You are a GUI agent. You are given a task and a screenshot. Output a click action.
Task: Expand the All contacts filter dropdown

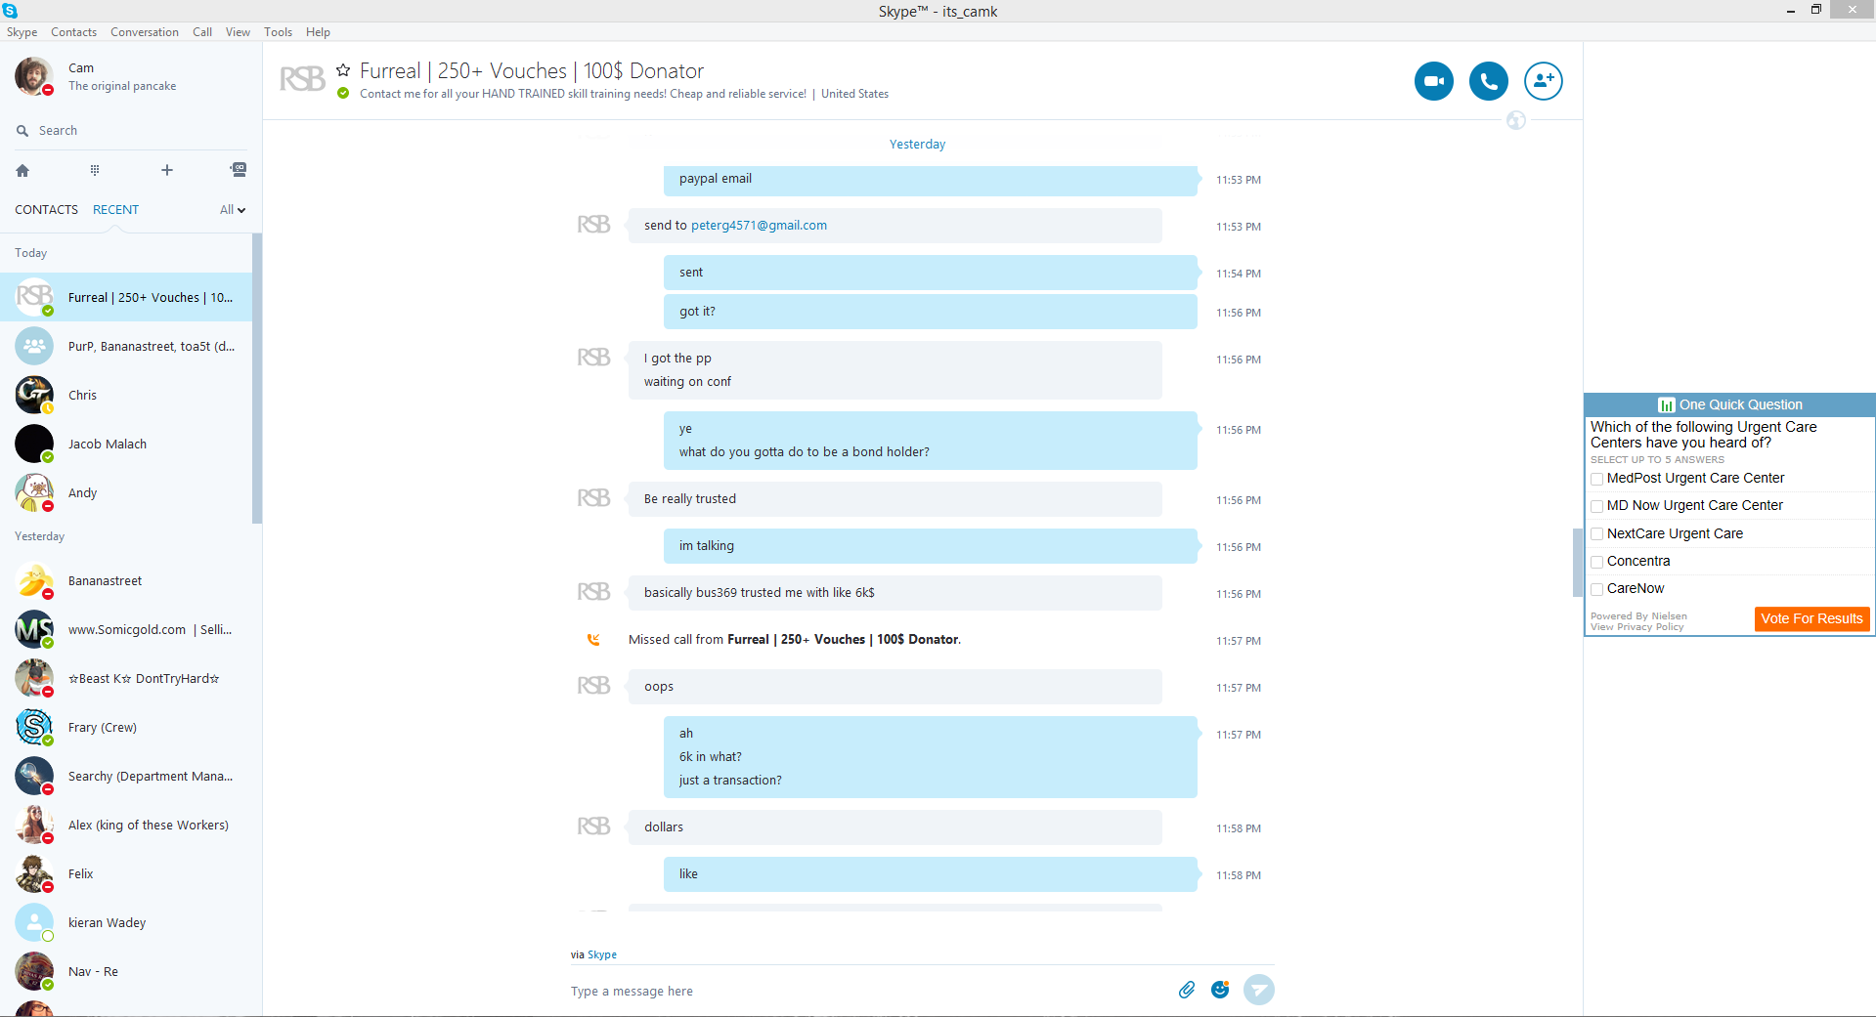click(x=233, y=210)
